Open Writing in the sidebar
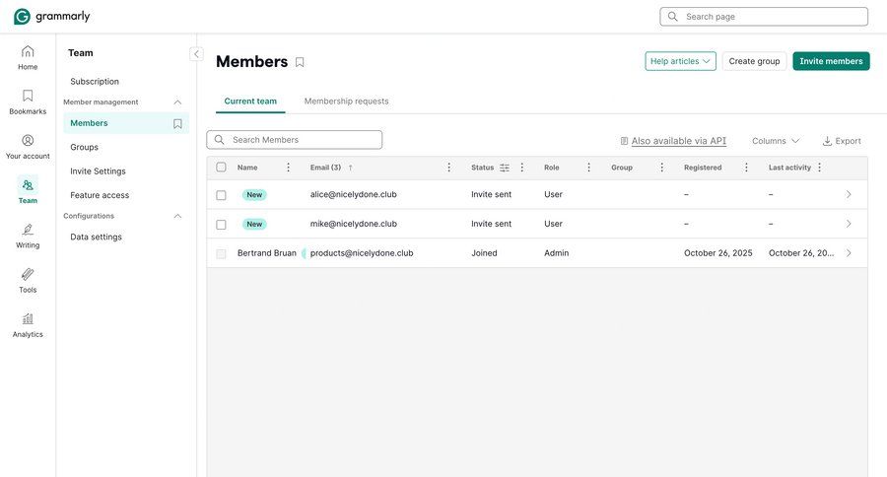The image size is (887, 477). pyautogui.click(x=28, y=237)
